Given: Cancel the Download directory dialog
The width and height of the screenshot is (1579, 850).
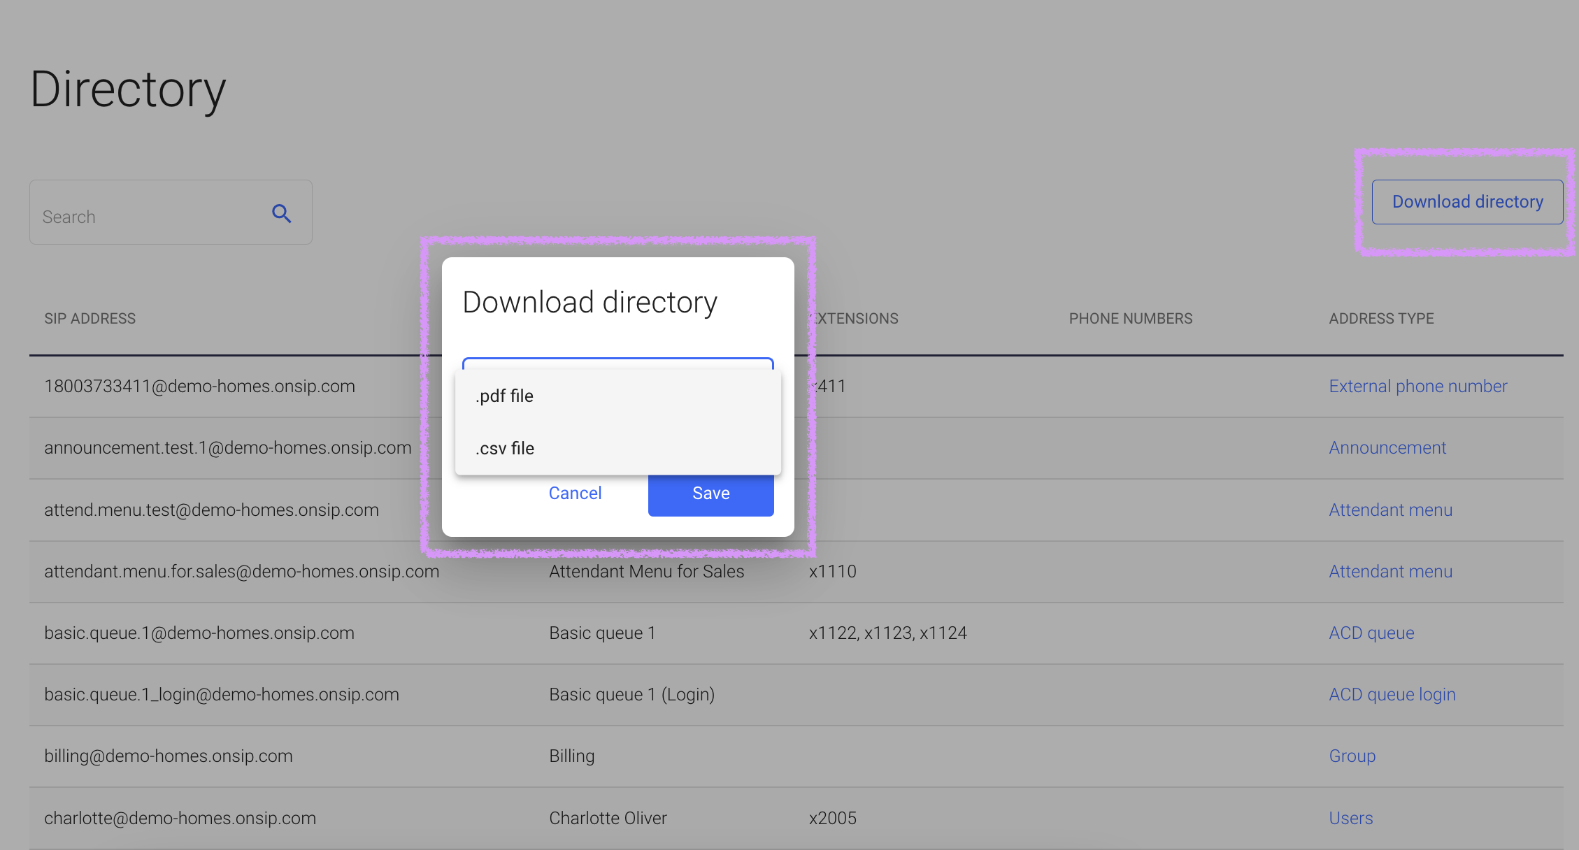Looking at the screenshot, I should tap(574, 493).
